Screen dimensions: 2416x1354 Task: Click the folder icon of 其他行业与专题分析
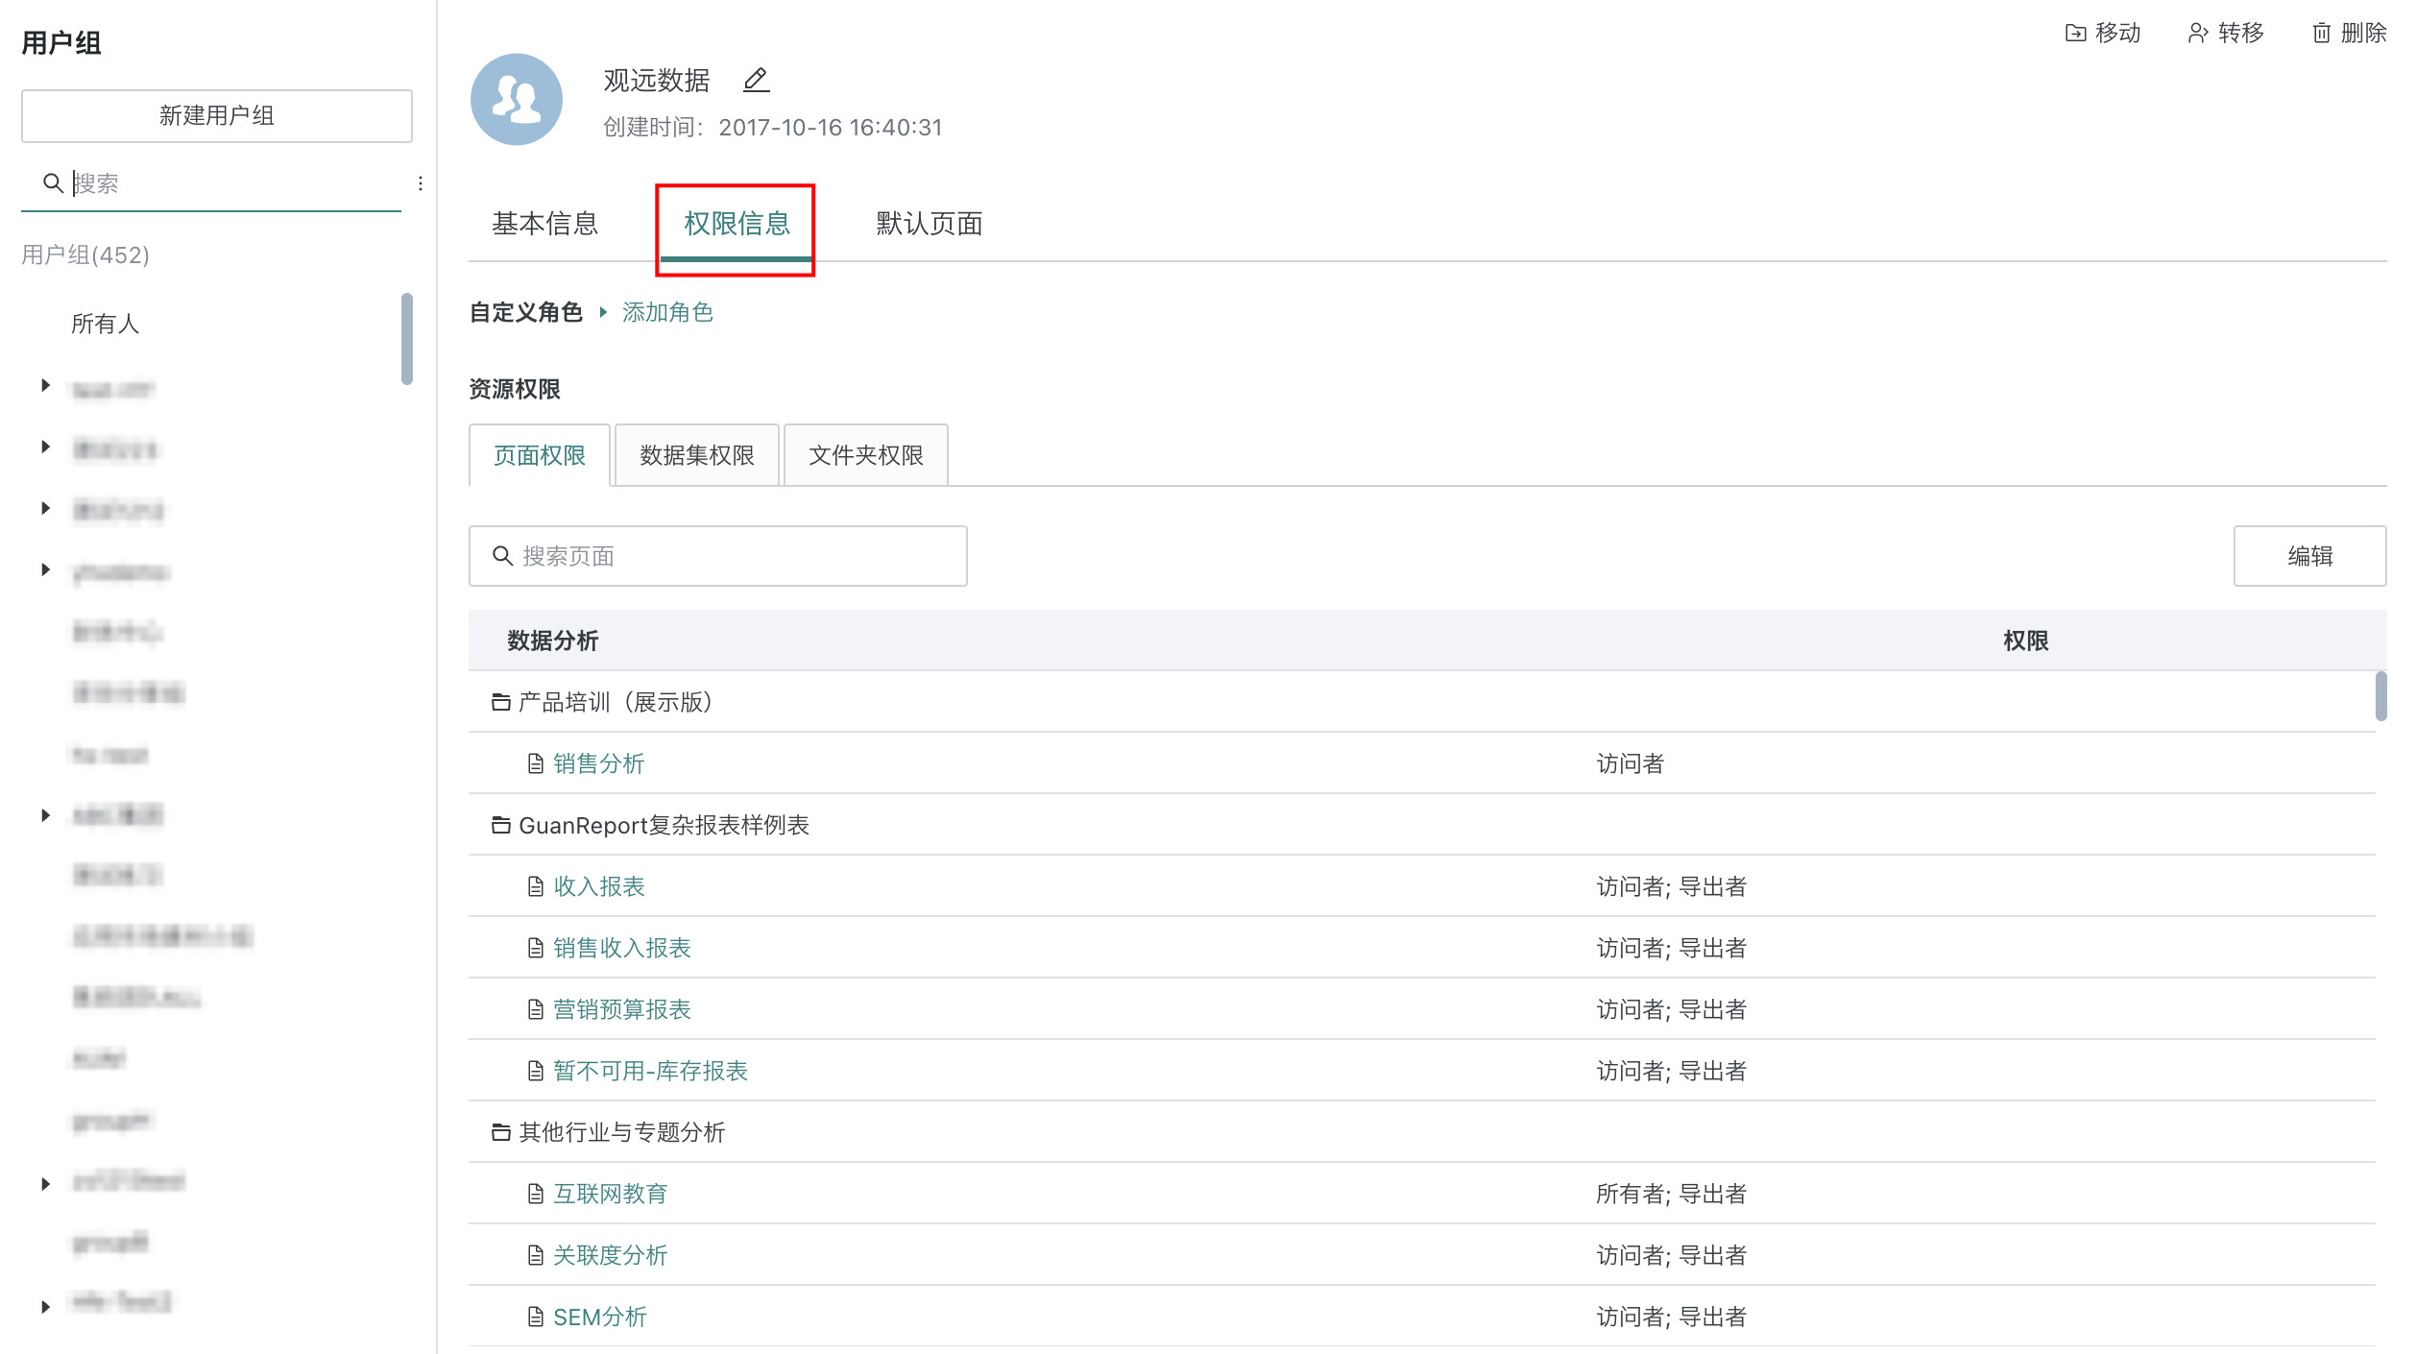[x=500, y=1132]
